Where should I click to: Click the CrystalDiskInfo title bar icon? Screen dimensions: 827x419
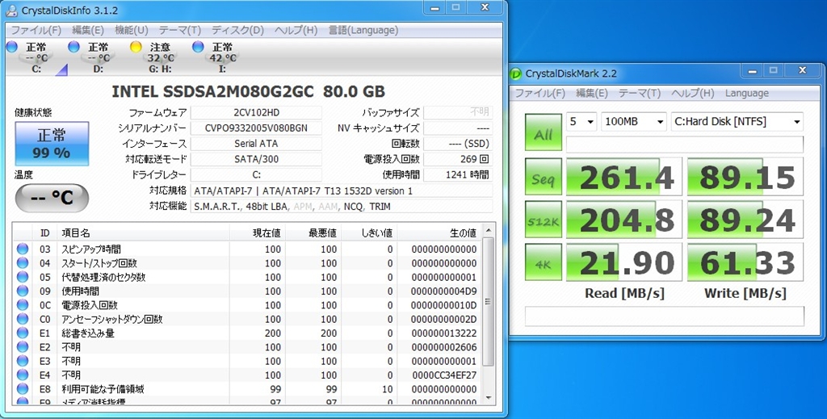click(11, 10)
